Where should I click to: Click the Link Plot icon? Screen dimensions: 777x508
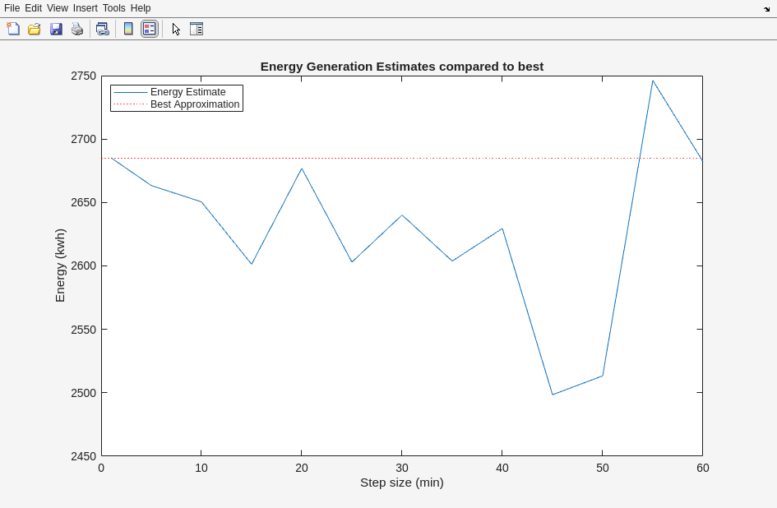(x=102, y=29)
